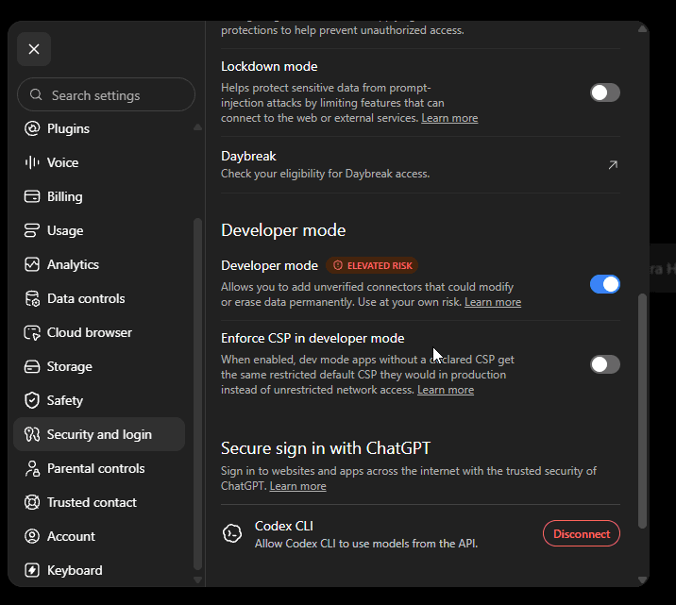Click Disconnect for Codex CLI
Screen dimensions: 676x605
pos(582,534)
